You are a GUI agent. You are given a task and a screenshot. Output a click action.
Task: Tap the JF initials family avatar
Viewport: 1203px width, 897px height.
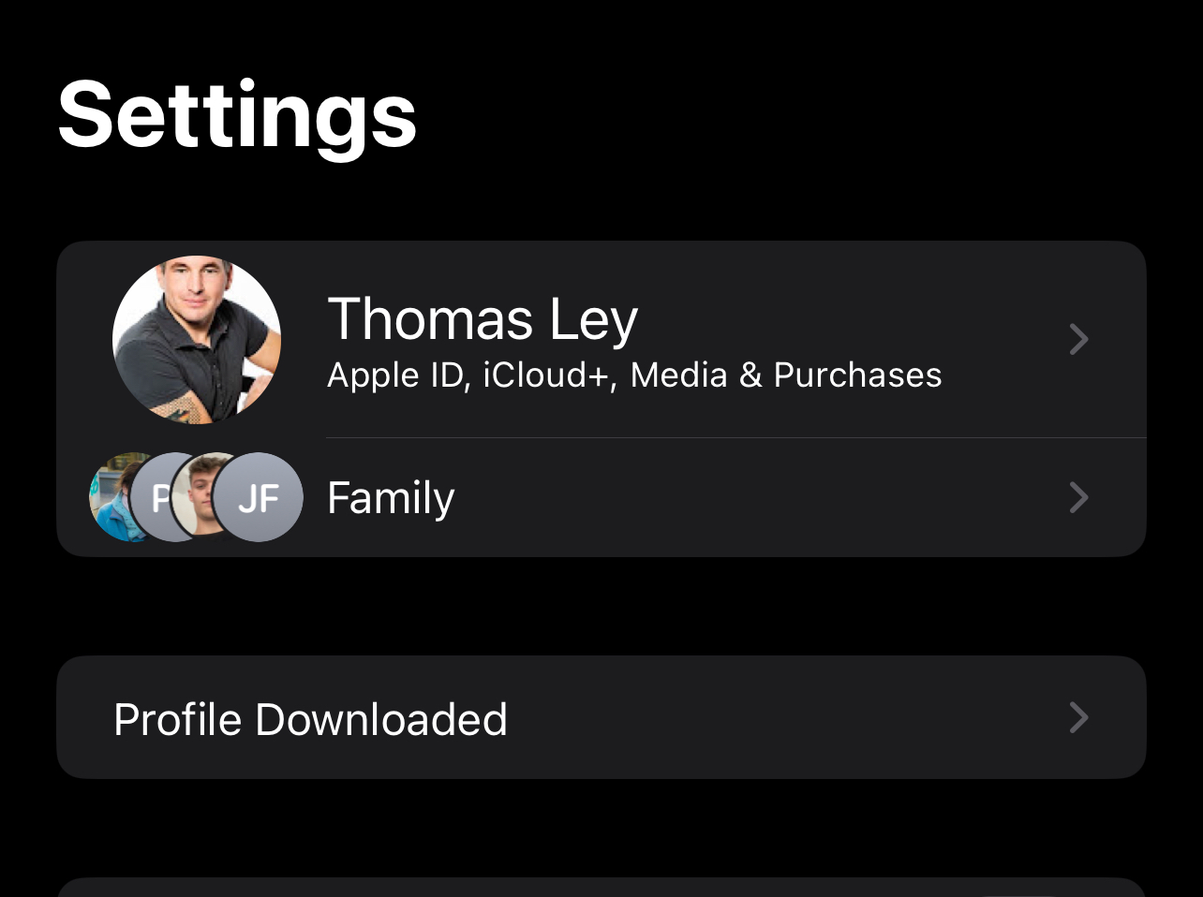click(259, 498)
